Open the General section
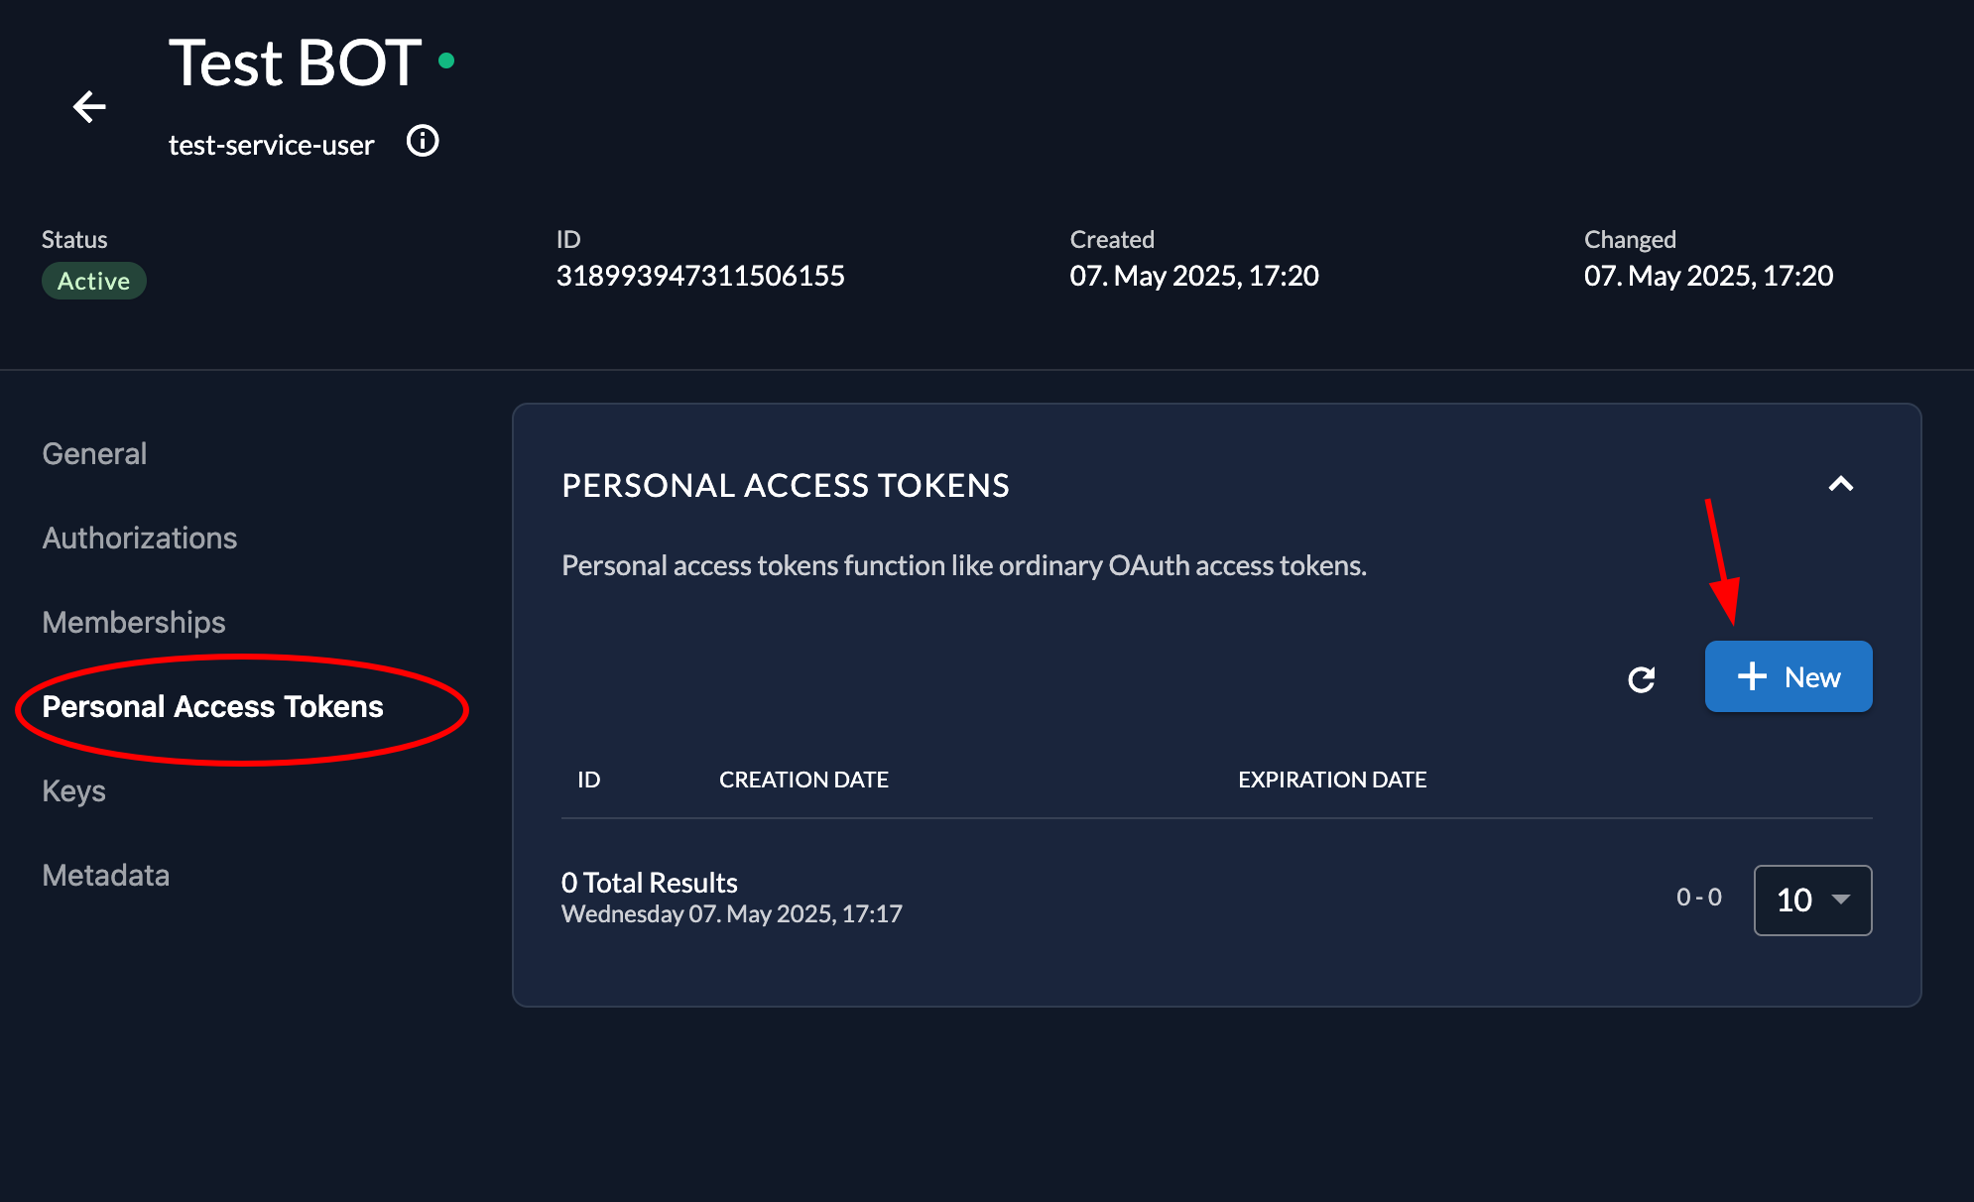The height and width of the screenshot is (1202, 1974). pos(94,453)
